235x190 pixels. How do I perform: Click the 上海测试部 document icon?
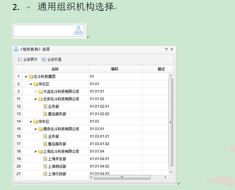pyautogui.click(x=45, y=166)
